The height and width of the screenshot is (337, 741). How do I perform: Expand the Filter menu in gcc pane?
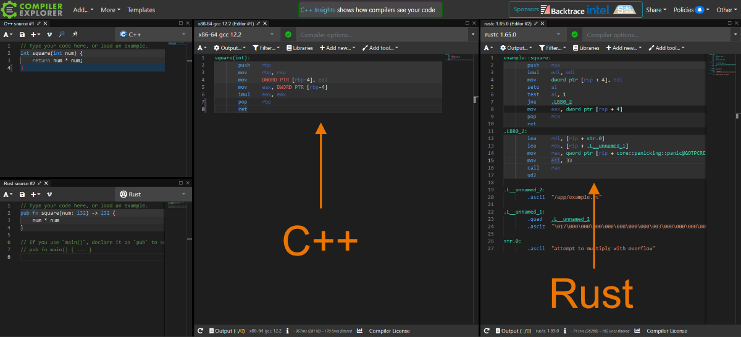click(266, 48)
